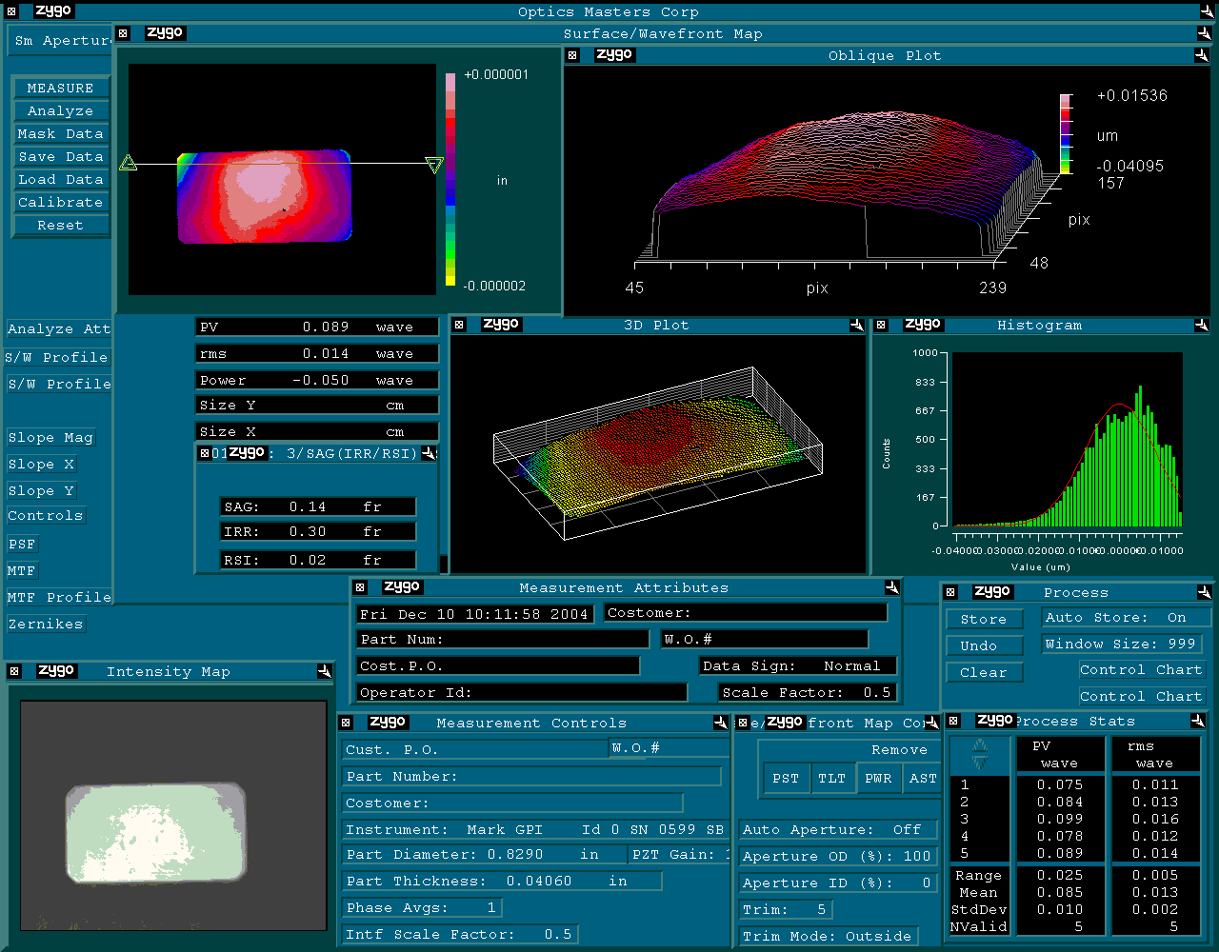Click pin icon of Measurement Controls window
Screen dimensions: 1219x952
point(721,723)
